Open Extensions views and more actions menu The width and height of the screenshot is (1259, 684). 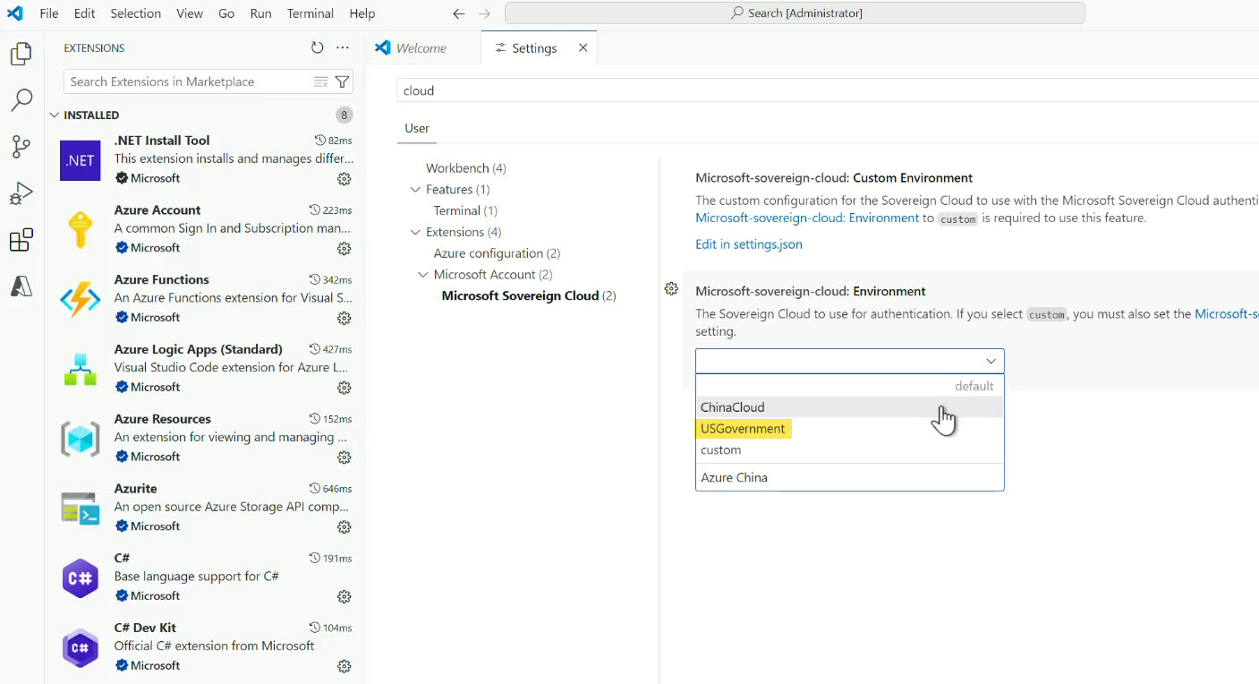tap(343, 47)
